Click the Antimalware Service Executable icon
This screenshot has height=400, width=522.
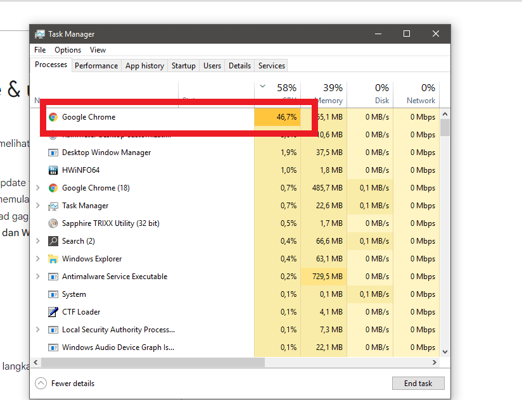[54, 276]
